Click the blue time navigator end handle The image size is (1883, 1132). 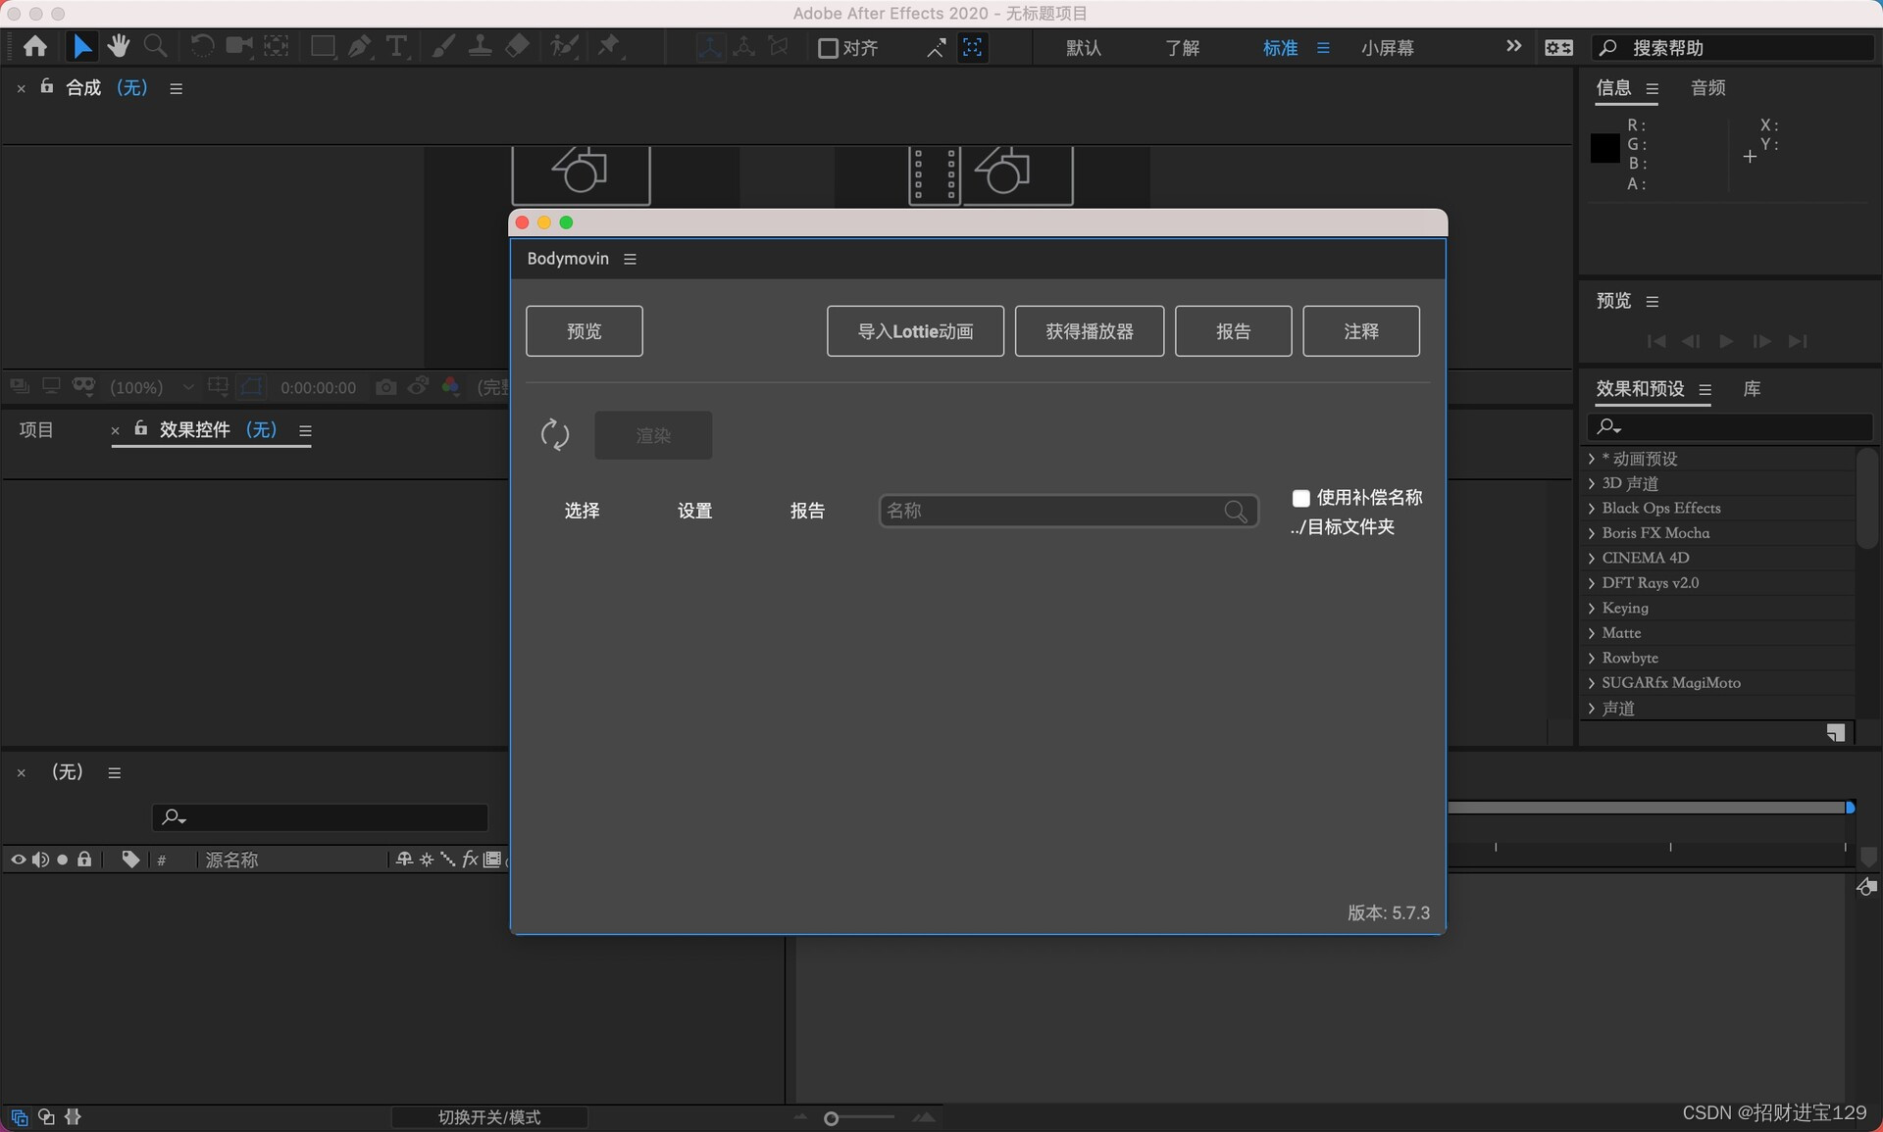1850,808
